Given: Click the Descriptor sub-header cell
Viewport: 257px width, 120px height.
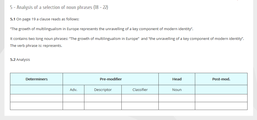Looking at the screenshot, I should click(x=103, y=90).
